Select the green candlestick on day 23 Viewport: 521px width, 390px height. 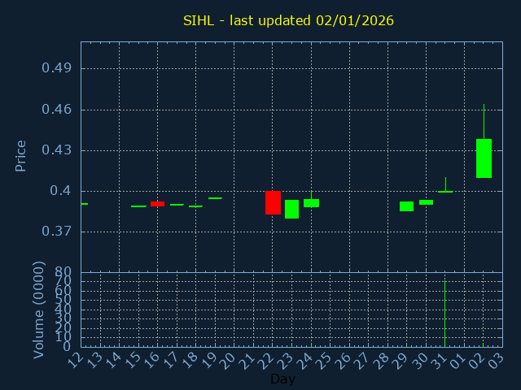tap(291, 209)
